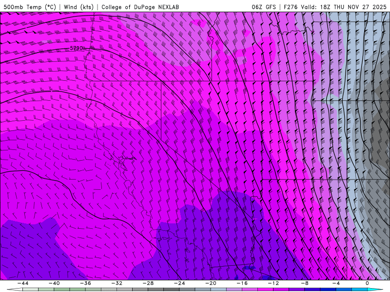Viewport: 390px width, 292px height.
Task: Click the "06Z GFS" model run label
Action: [x=264, y=7]
